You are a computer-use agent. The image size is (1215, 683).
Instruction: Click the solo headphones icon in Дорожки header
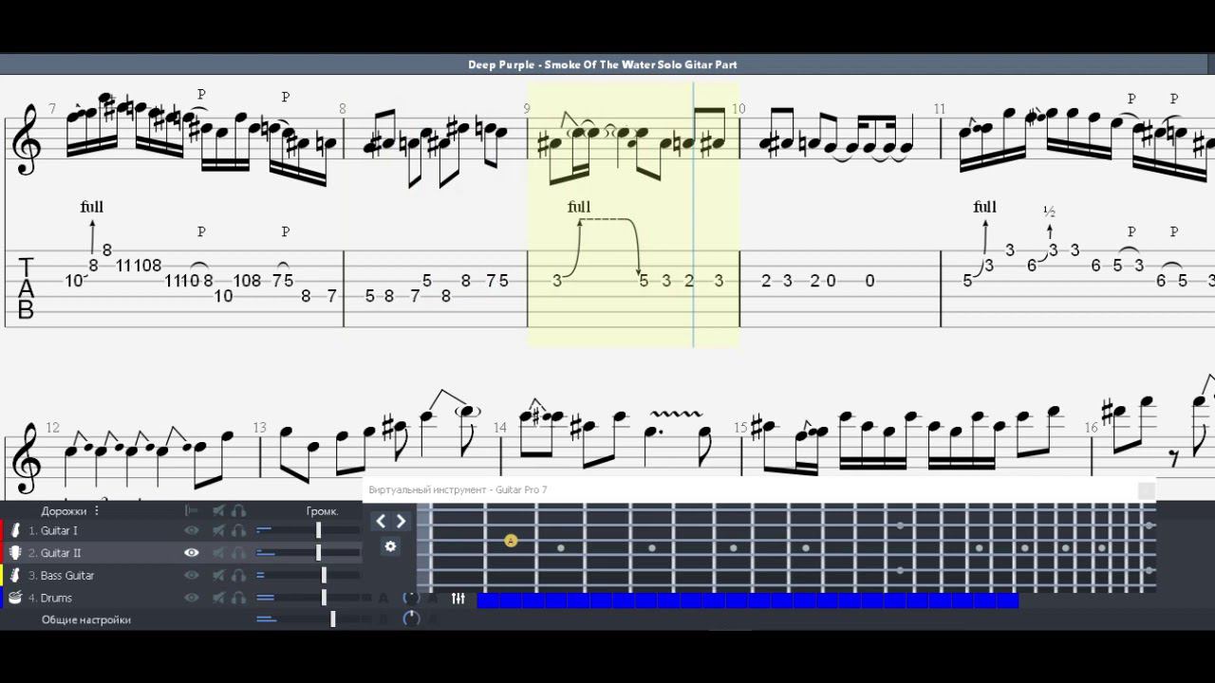[x=239, y=510]
